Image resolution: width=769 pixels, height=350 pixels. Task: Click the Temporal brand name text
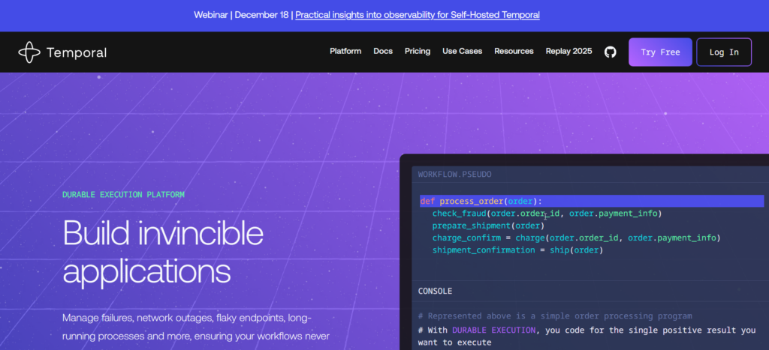click(77, 53)
